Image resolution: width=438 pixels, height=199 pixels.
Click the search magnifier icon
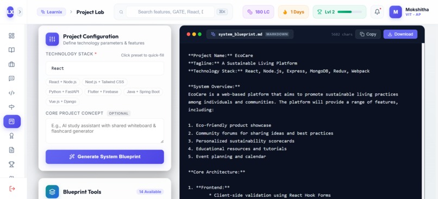point(121,12)
